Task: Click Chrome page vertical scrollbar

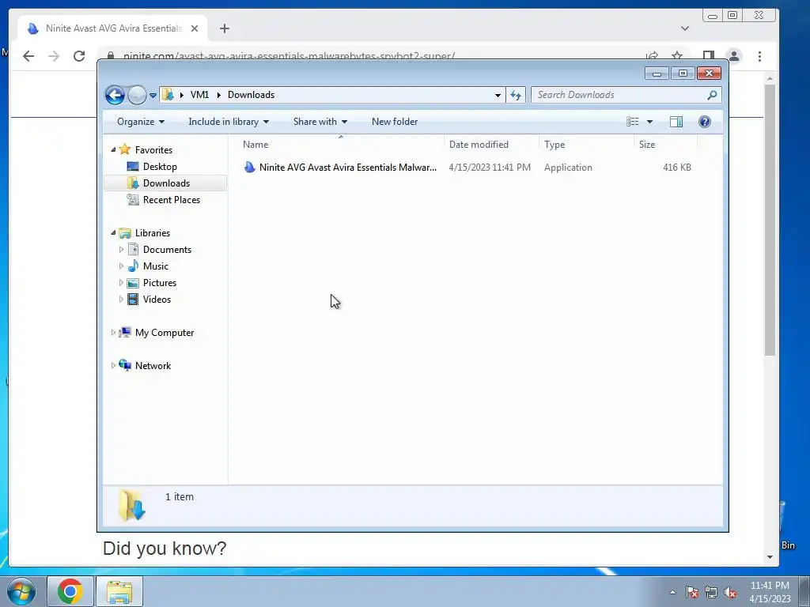Action: 770,220
